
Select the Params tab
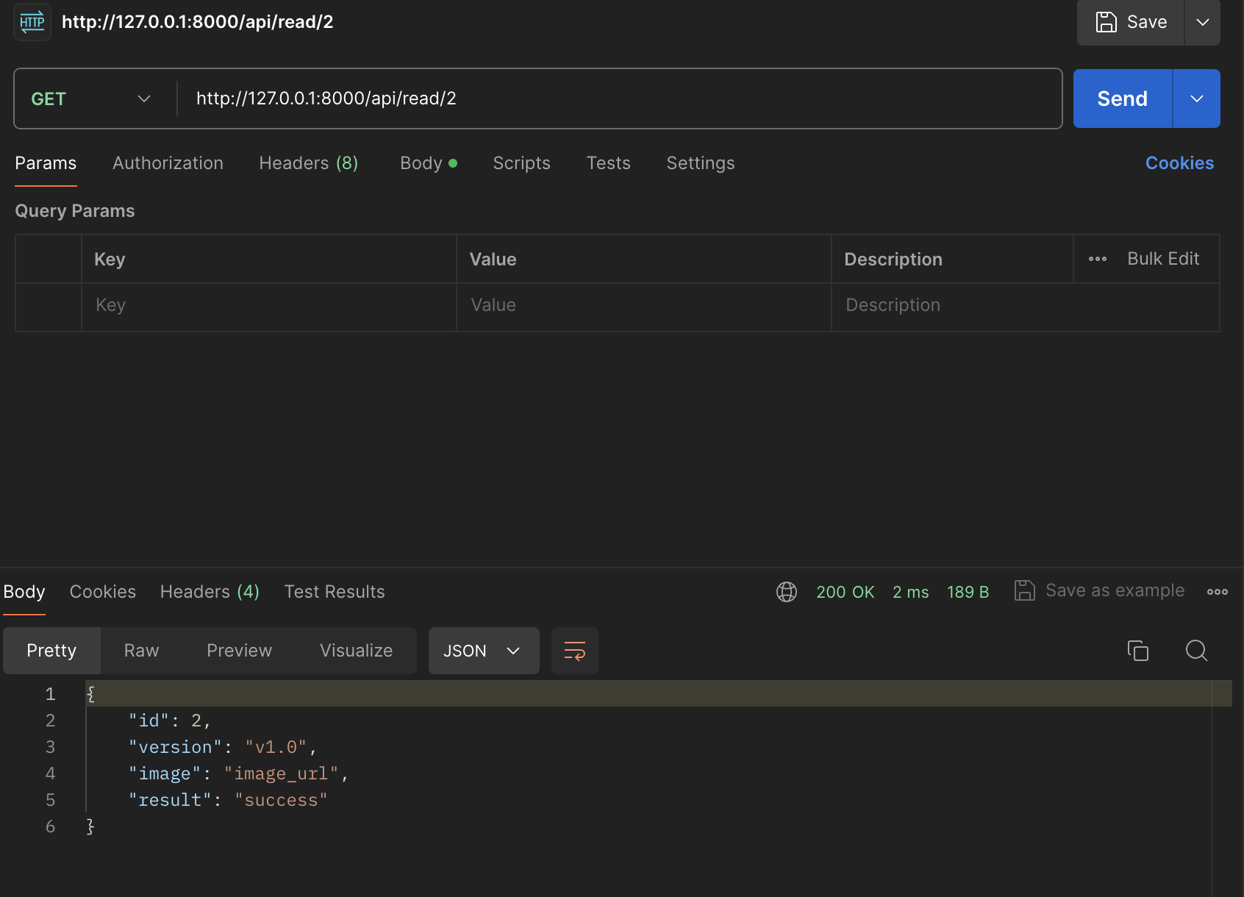coord(46,163)
